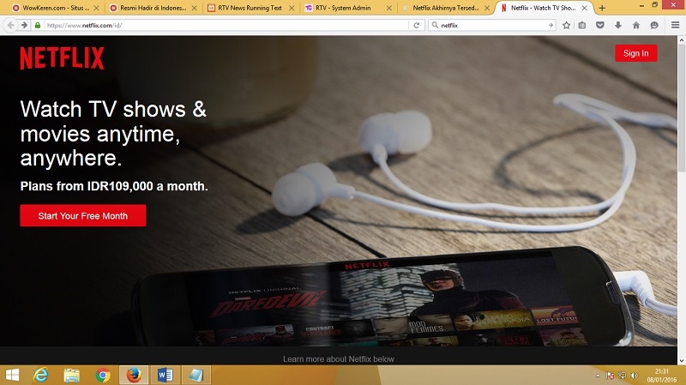Close the RTV News Running Text tab

pyautogui.click(x=292, y=8)
